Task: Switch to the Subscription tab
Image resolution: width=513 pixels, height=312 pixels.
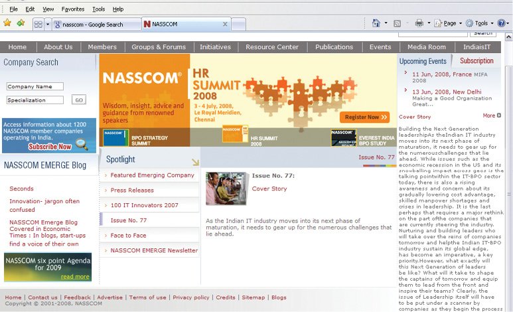Action: (476, 60)
